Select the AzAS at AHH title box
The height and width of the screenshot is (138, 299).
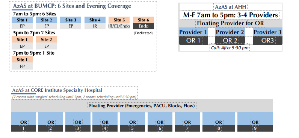point(230,7)
